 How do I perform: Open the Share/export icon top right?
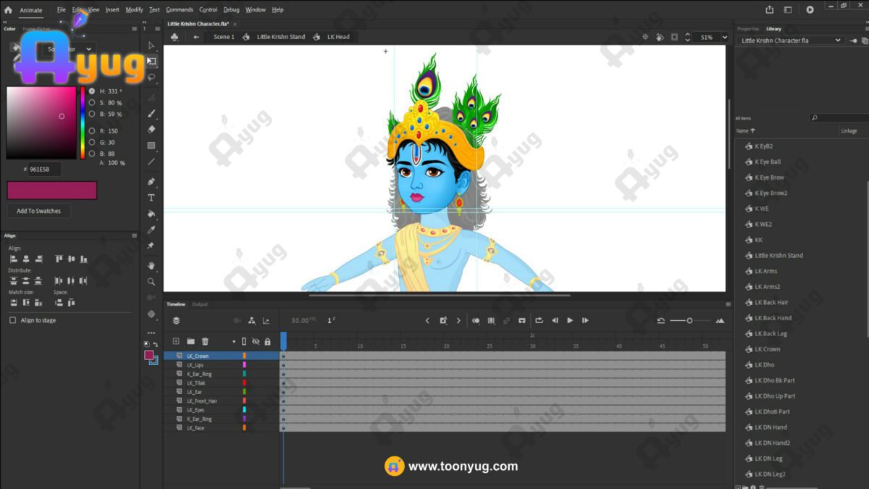(770, 10)
